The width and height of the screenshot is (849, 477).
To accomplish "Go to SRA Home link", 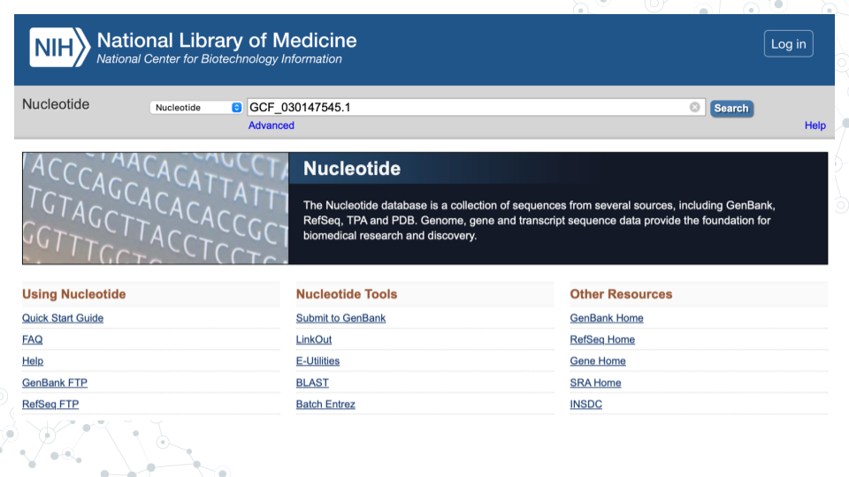I will (x=595, y=382).
